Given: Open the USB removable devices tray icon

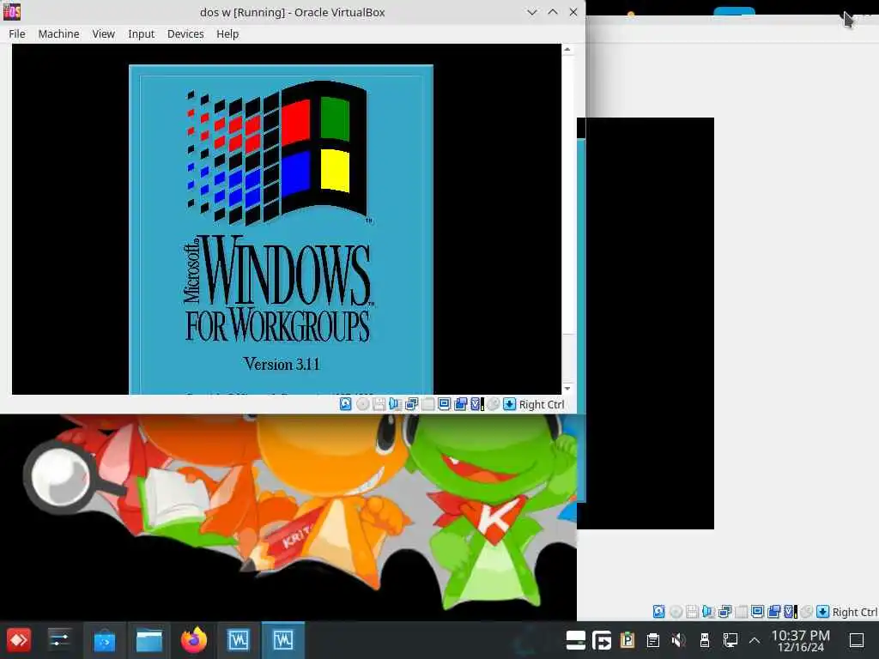Looking at the screenshot, I should click(x=705, y=640).
